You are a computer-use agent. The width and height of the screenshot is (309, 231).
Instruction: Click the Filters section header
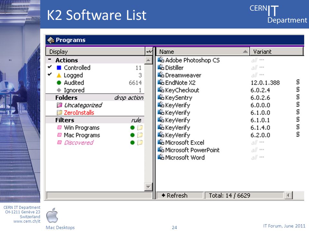[95, 120]
